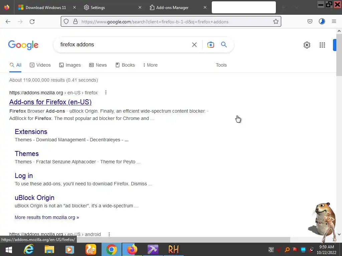The width and height of the screenshot is (342, 256).
Task: Go back using the browser back arrow
Action: click(8, 22)
